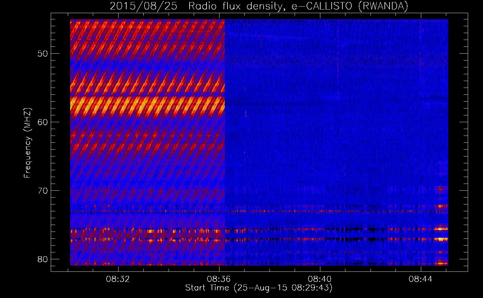Click the 80 MHz frequency tick label
Viewport: 483px width, 298px height.
(x=43, y=259)
